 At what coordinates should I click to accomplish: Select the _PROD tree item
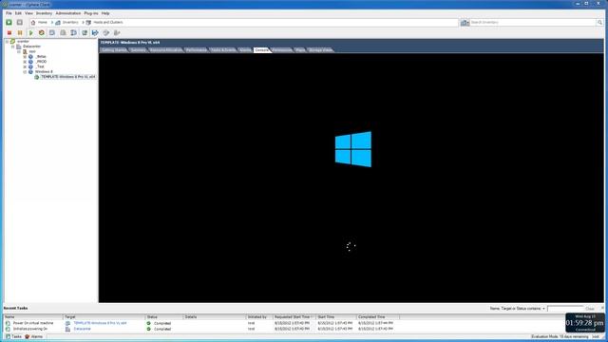pos(41,62)
